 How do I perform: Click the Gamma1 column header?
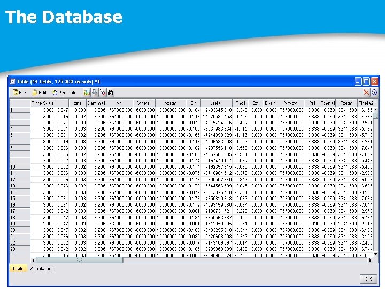click(96, 103)
